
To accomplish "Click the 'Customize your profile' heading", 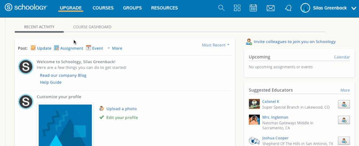I will pyautogui.click(x=59, y=97).
